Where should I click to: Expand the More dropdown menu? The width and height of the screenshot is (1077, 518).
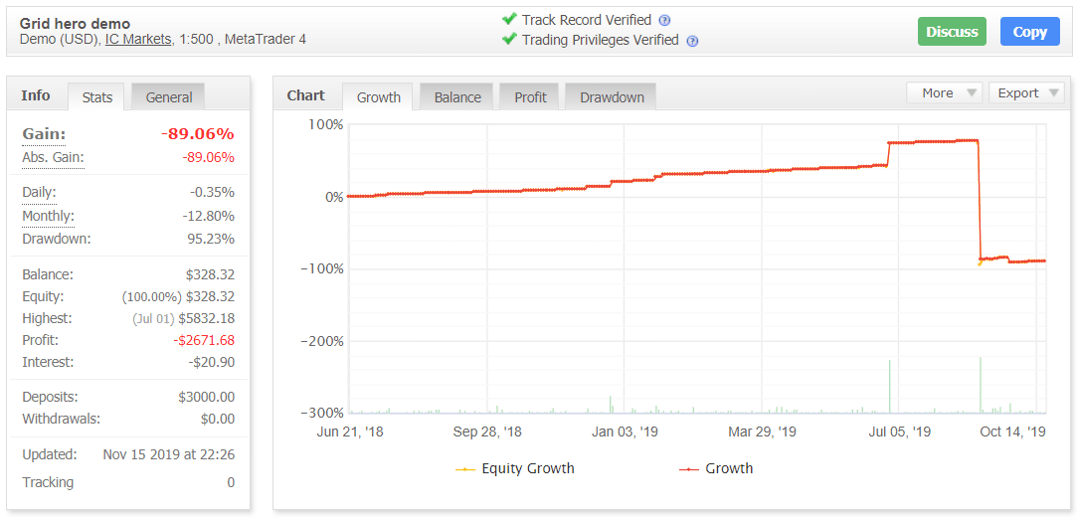click(945, 93)
